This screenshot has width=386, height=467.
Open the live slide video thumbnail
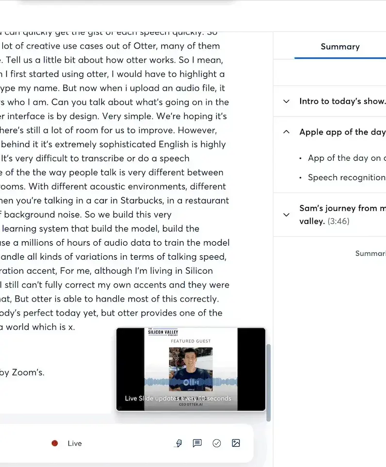[191, 369]
